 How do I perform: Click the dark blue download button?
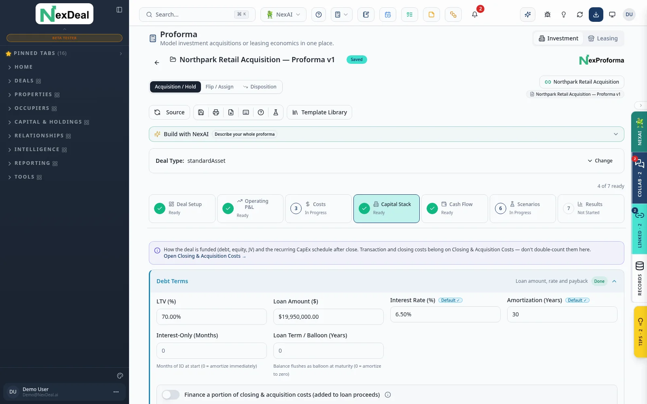click(x=596, y=15)
